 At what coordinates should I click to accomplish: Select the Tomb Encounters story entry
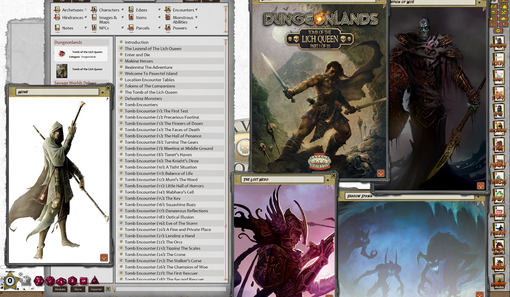tap(141, 105)
